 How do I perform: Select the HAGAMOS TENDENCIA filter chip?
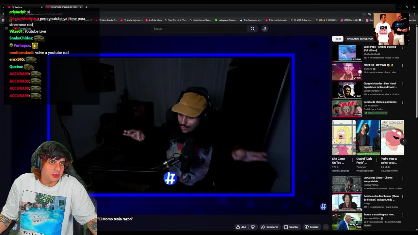click(360, 39)
